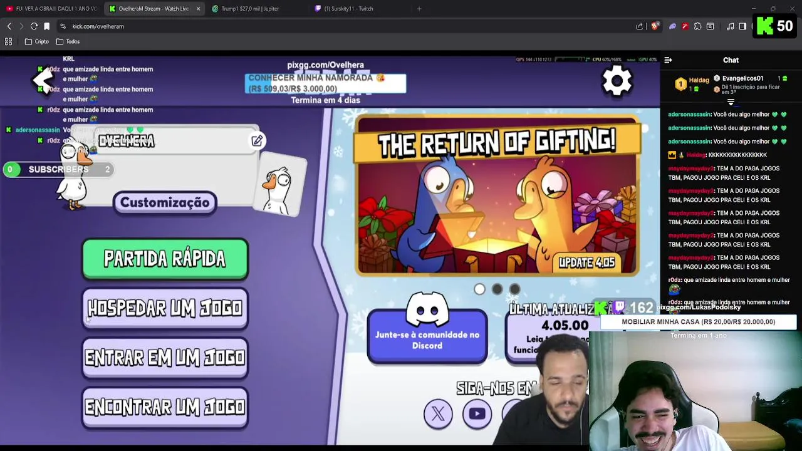Close the OvelheraM Stream tab
Screen dimensions: 802x451
tap(198, 9)
